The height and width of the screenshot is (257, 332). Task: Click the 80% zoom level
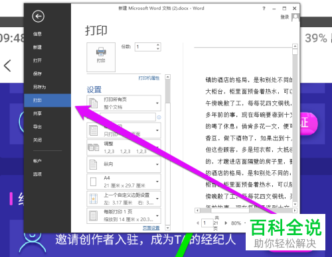coord(236,223)
